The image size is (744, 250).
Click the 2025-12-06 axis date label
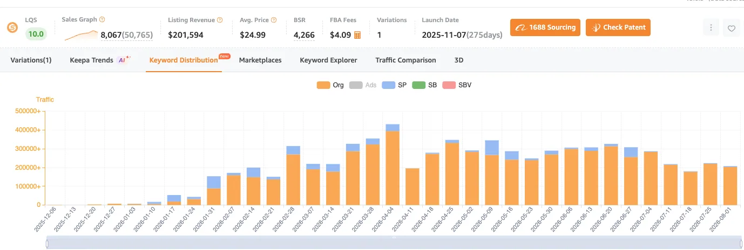coord(44,220)
